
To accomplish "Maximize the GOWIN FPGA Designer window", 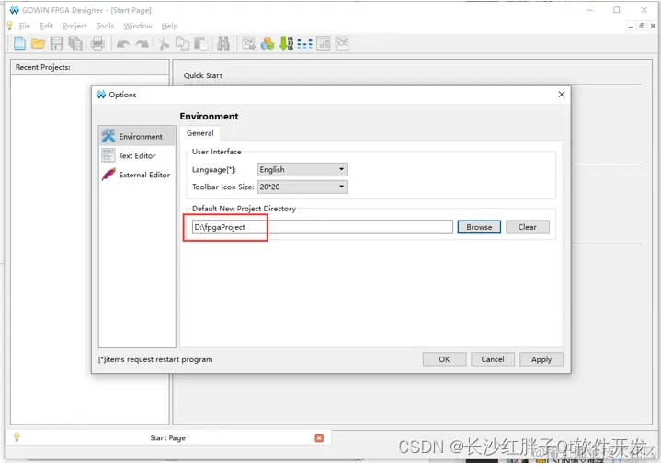I will (x=617, y=10).
